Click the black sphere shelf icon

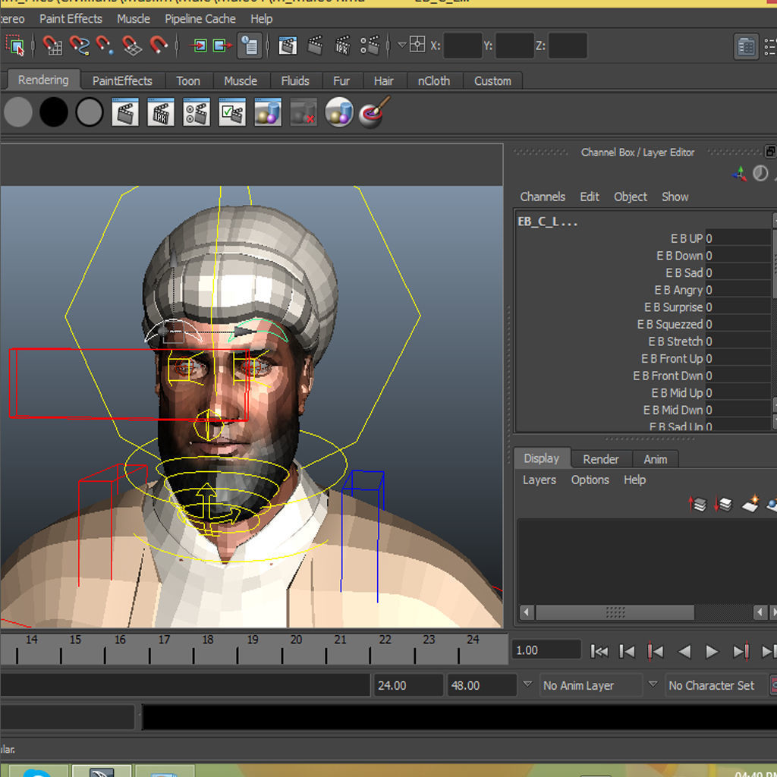click(x=54, y=112)
